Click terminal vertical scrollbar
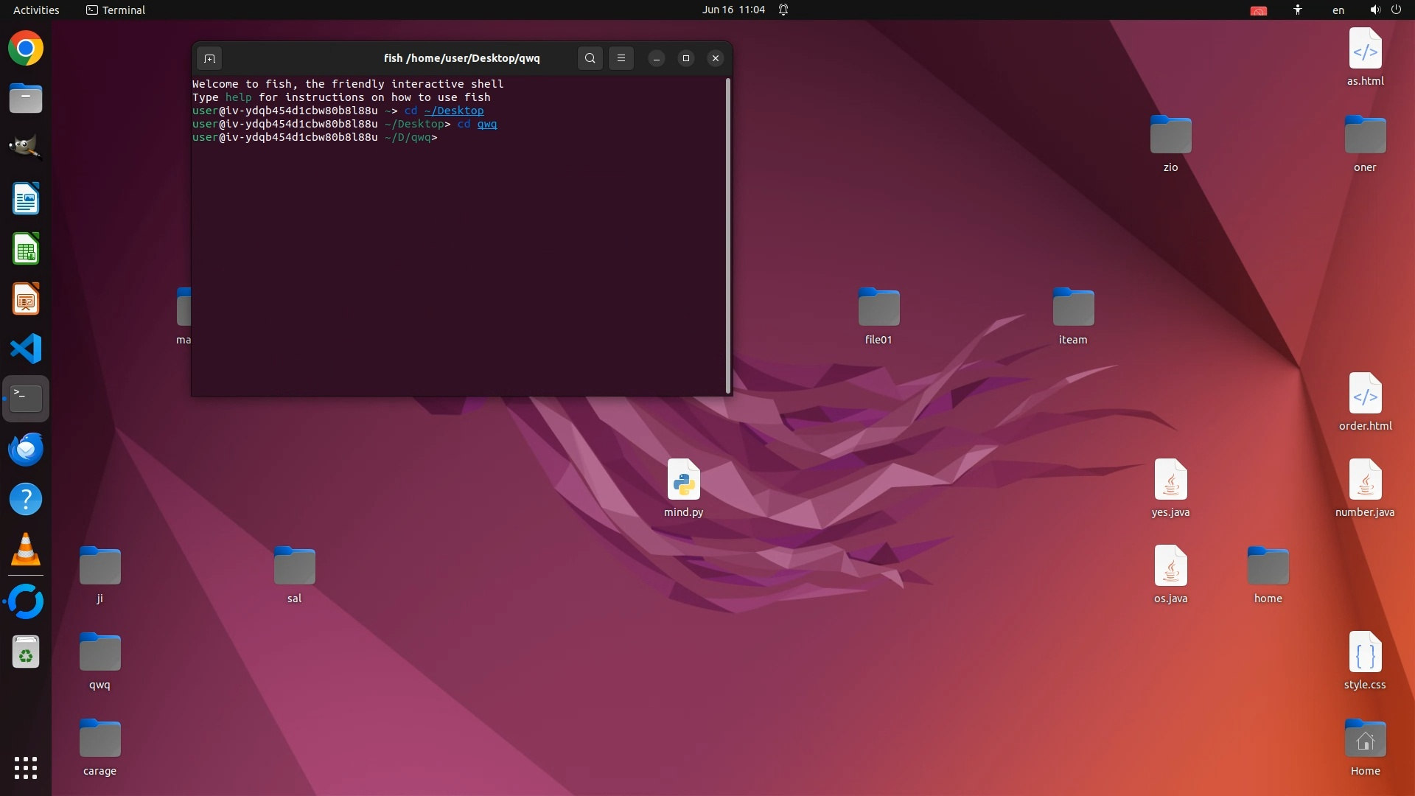This screenshot has height=796, width=1415. coord(728,236)
